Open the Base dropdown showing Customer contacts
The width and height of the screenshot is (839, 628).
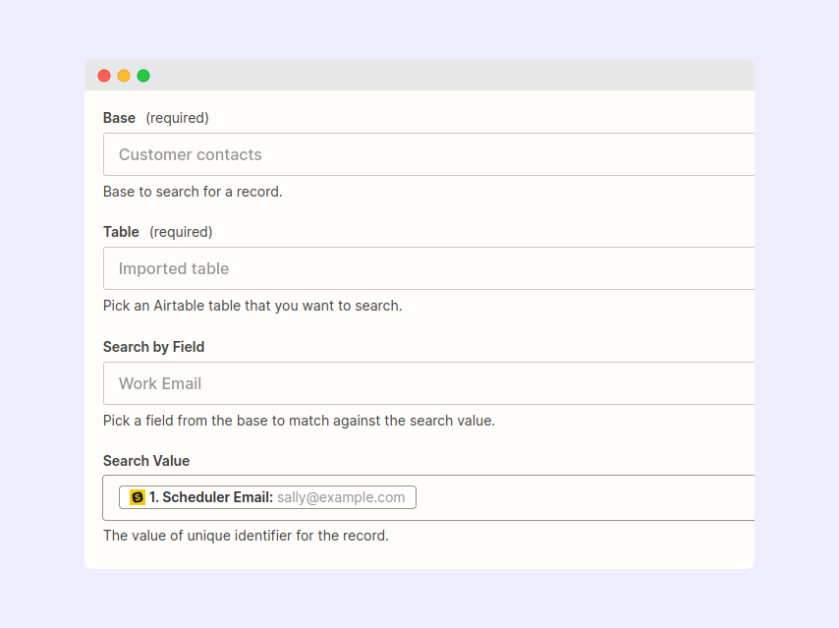click(x=428, y=154)
